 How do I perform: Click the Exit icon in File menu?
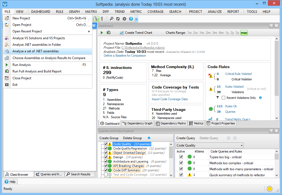7,85
